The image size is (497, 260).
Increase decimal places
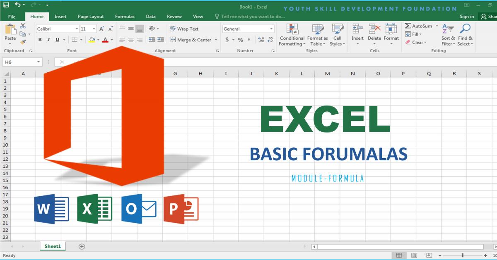[261, 40]
